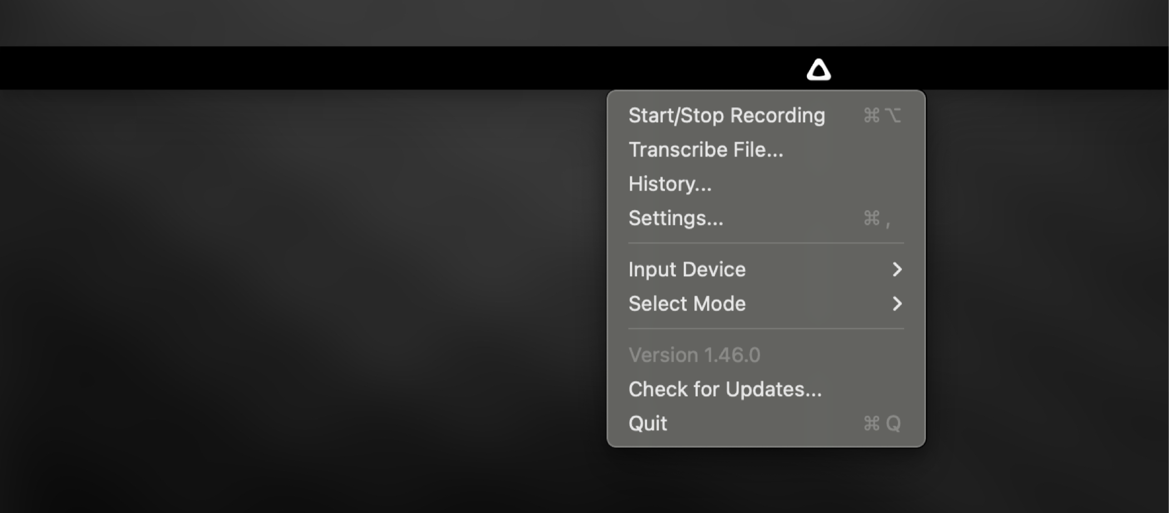Click the triangle app icon in menu bar
Viewport: 1169px width, 513px height.
pyautogui.click(x=818, y=71)
